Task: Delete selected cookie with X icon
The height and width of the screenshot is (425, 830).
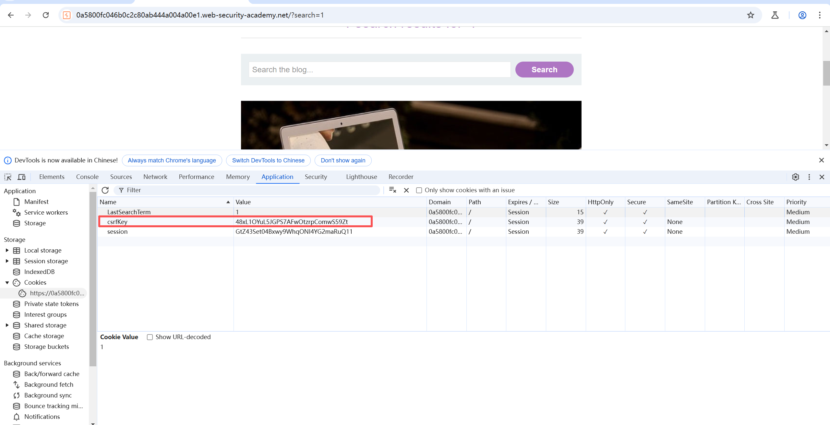Action: (406, 190)
